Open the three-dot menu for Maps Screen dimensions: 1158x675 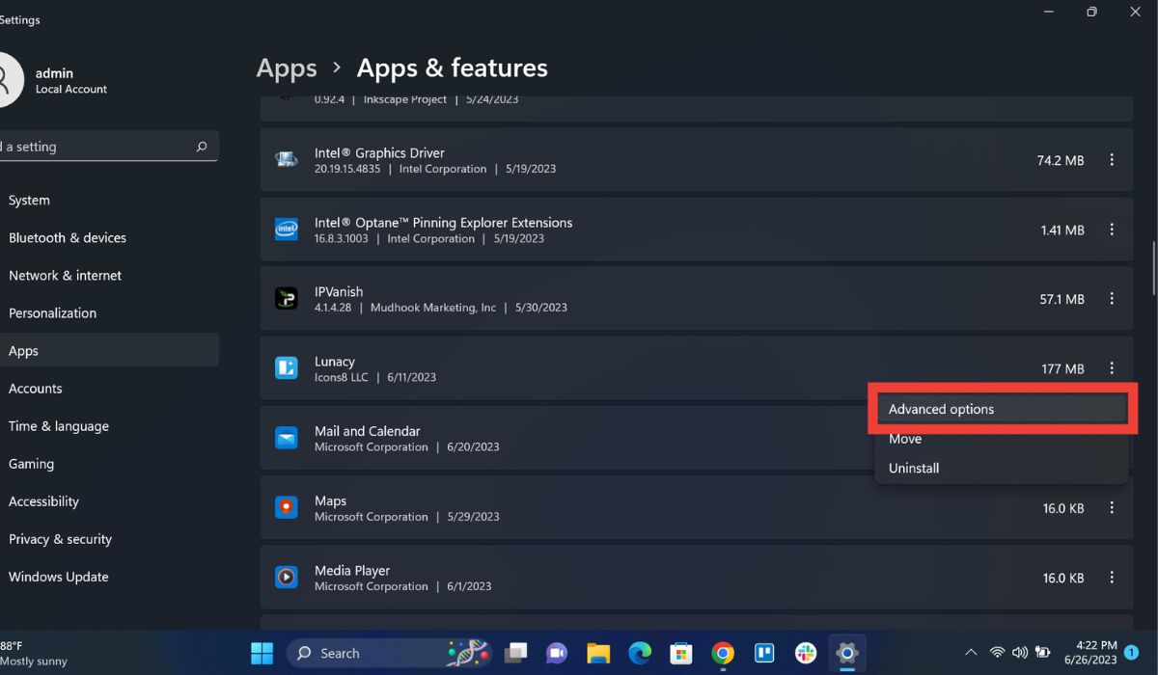click(x=1112, y=507)
